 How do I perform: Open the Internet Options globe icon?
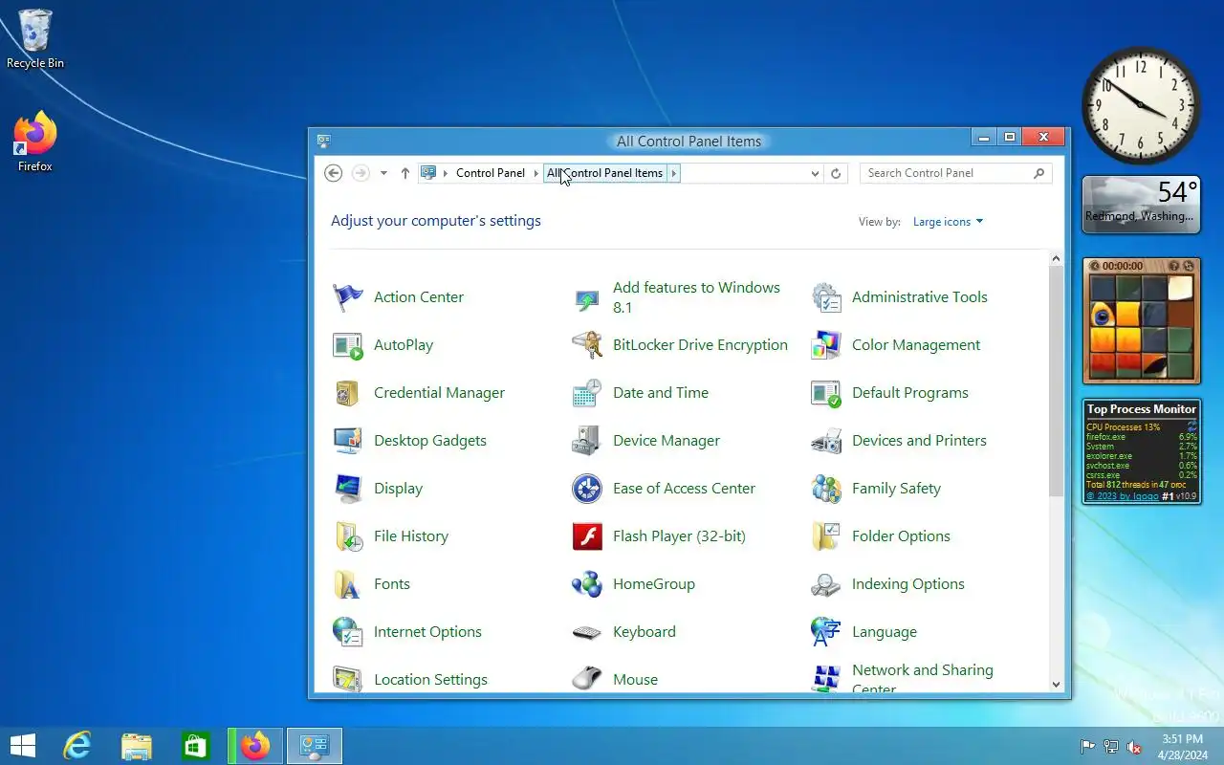coord(348,632)
